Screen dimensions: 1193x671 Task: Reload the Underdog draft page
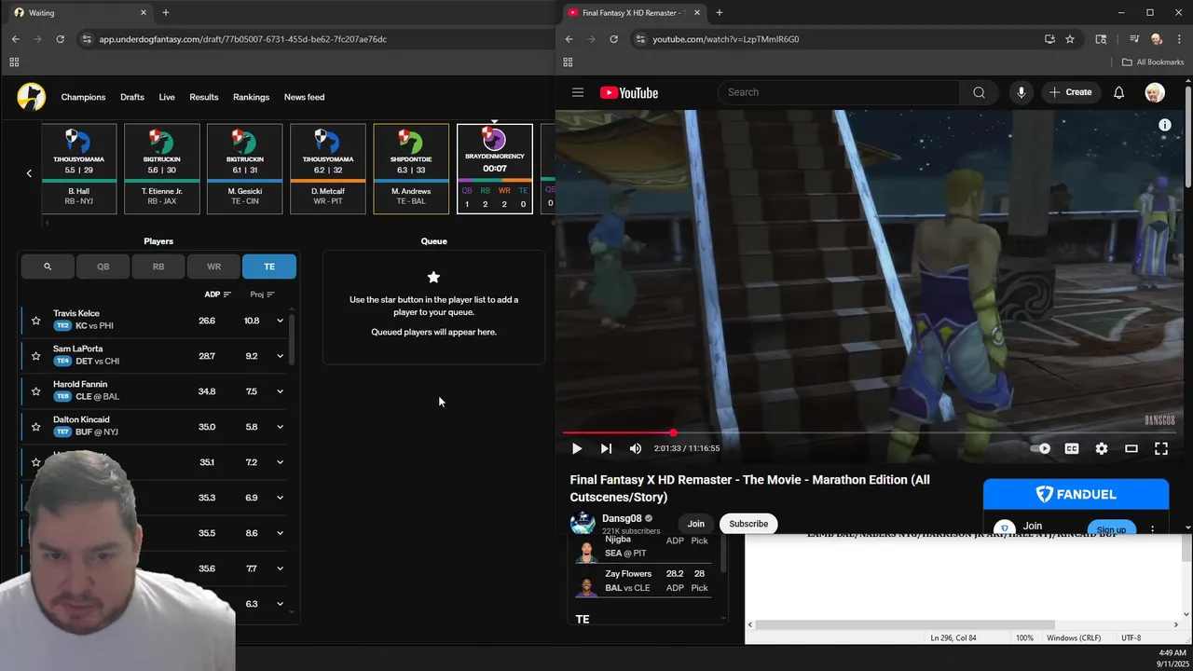[x=60, y=39]
